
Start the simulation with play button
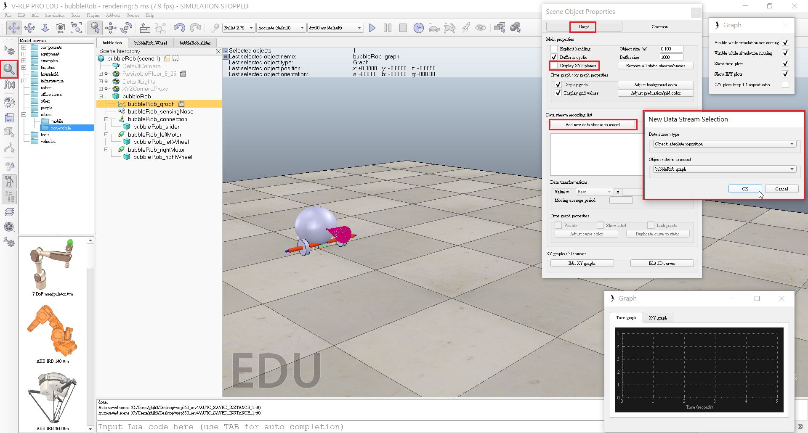pos(372,28)
